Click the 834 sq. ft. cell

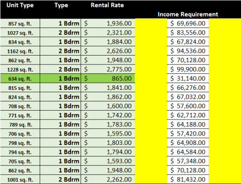click(x=20, y=42)
